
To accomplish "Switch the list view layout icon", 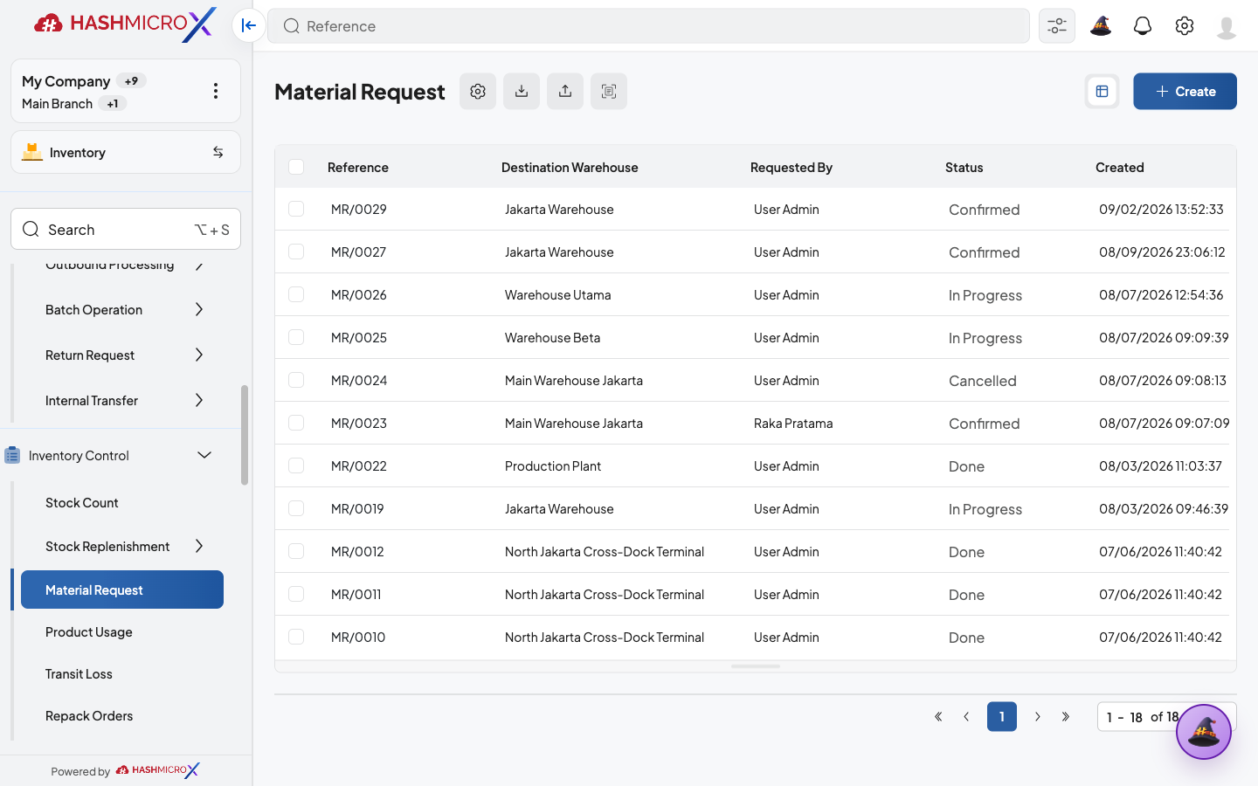I will [1102, 91].
